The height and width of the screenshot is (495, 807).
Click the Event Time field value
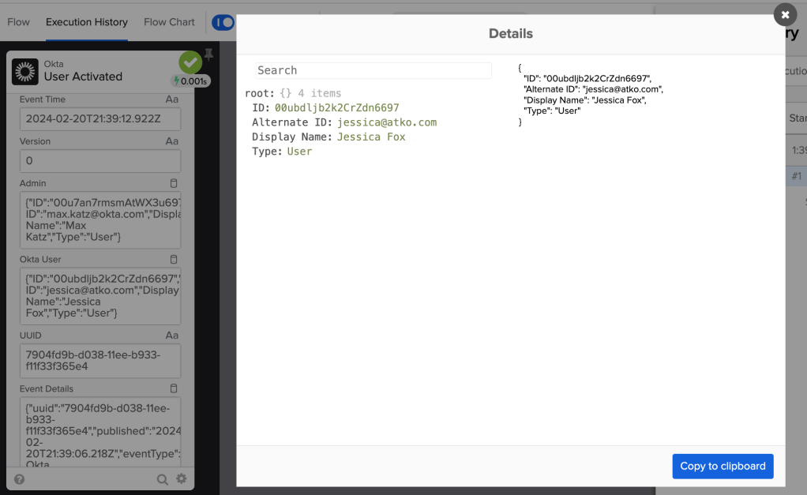coord(100,119)
